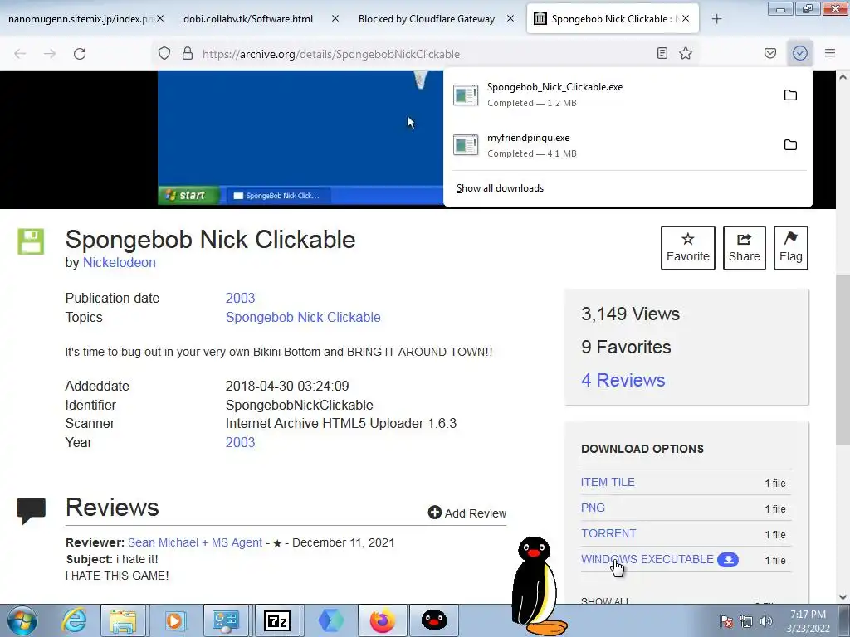Click the Favorite button

688,248
